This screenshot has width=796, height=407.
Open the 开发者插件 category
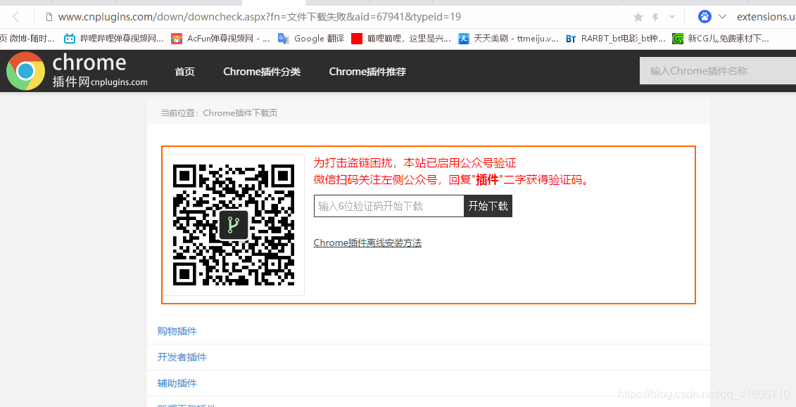[x=182, y=357]
